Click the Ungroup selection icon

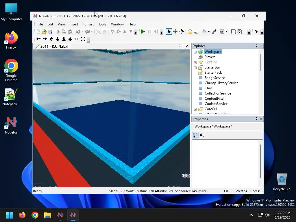tap(104, 32)
